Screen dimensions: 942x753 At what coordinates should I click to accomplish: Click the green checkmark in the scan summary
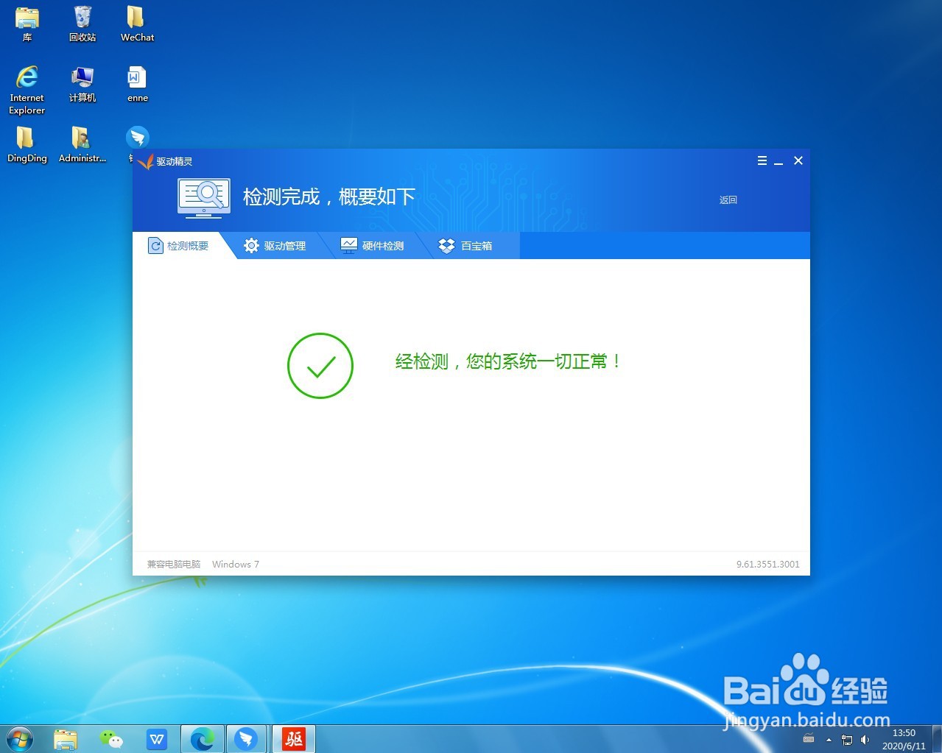tap(320, 365)
